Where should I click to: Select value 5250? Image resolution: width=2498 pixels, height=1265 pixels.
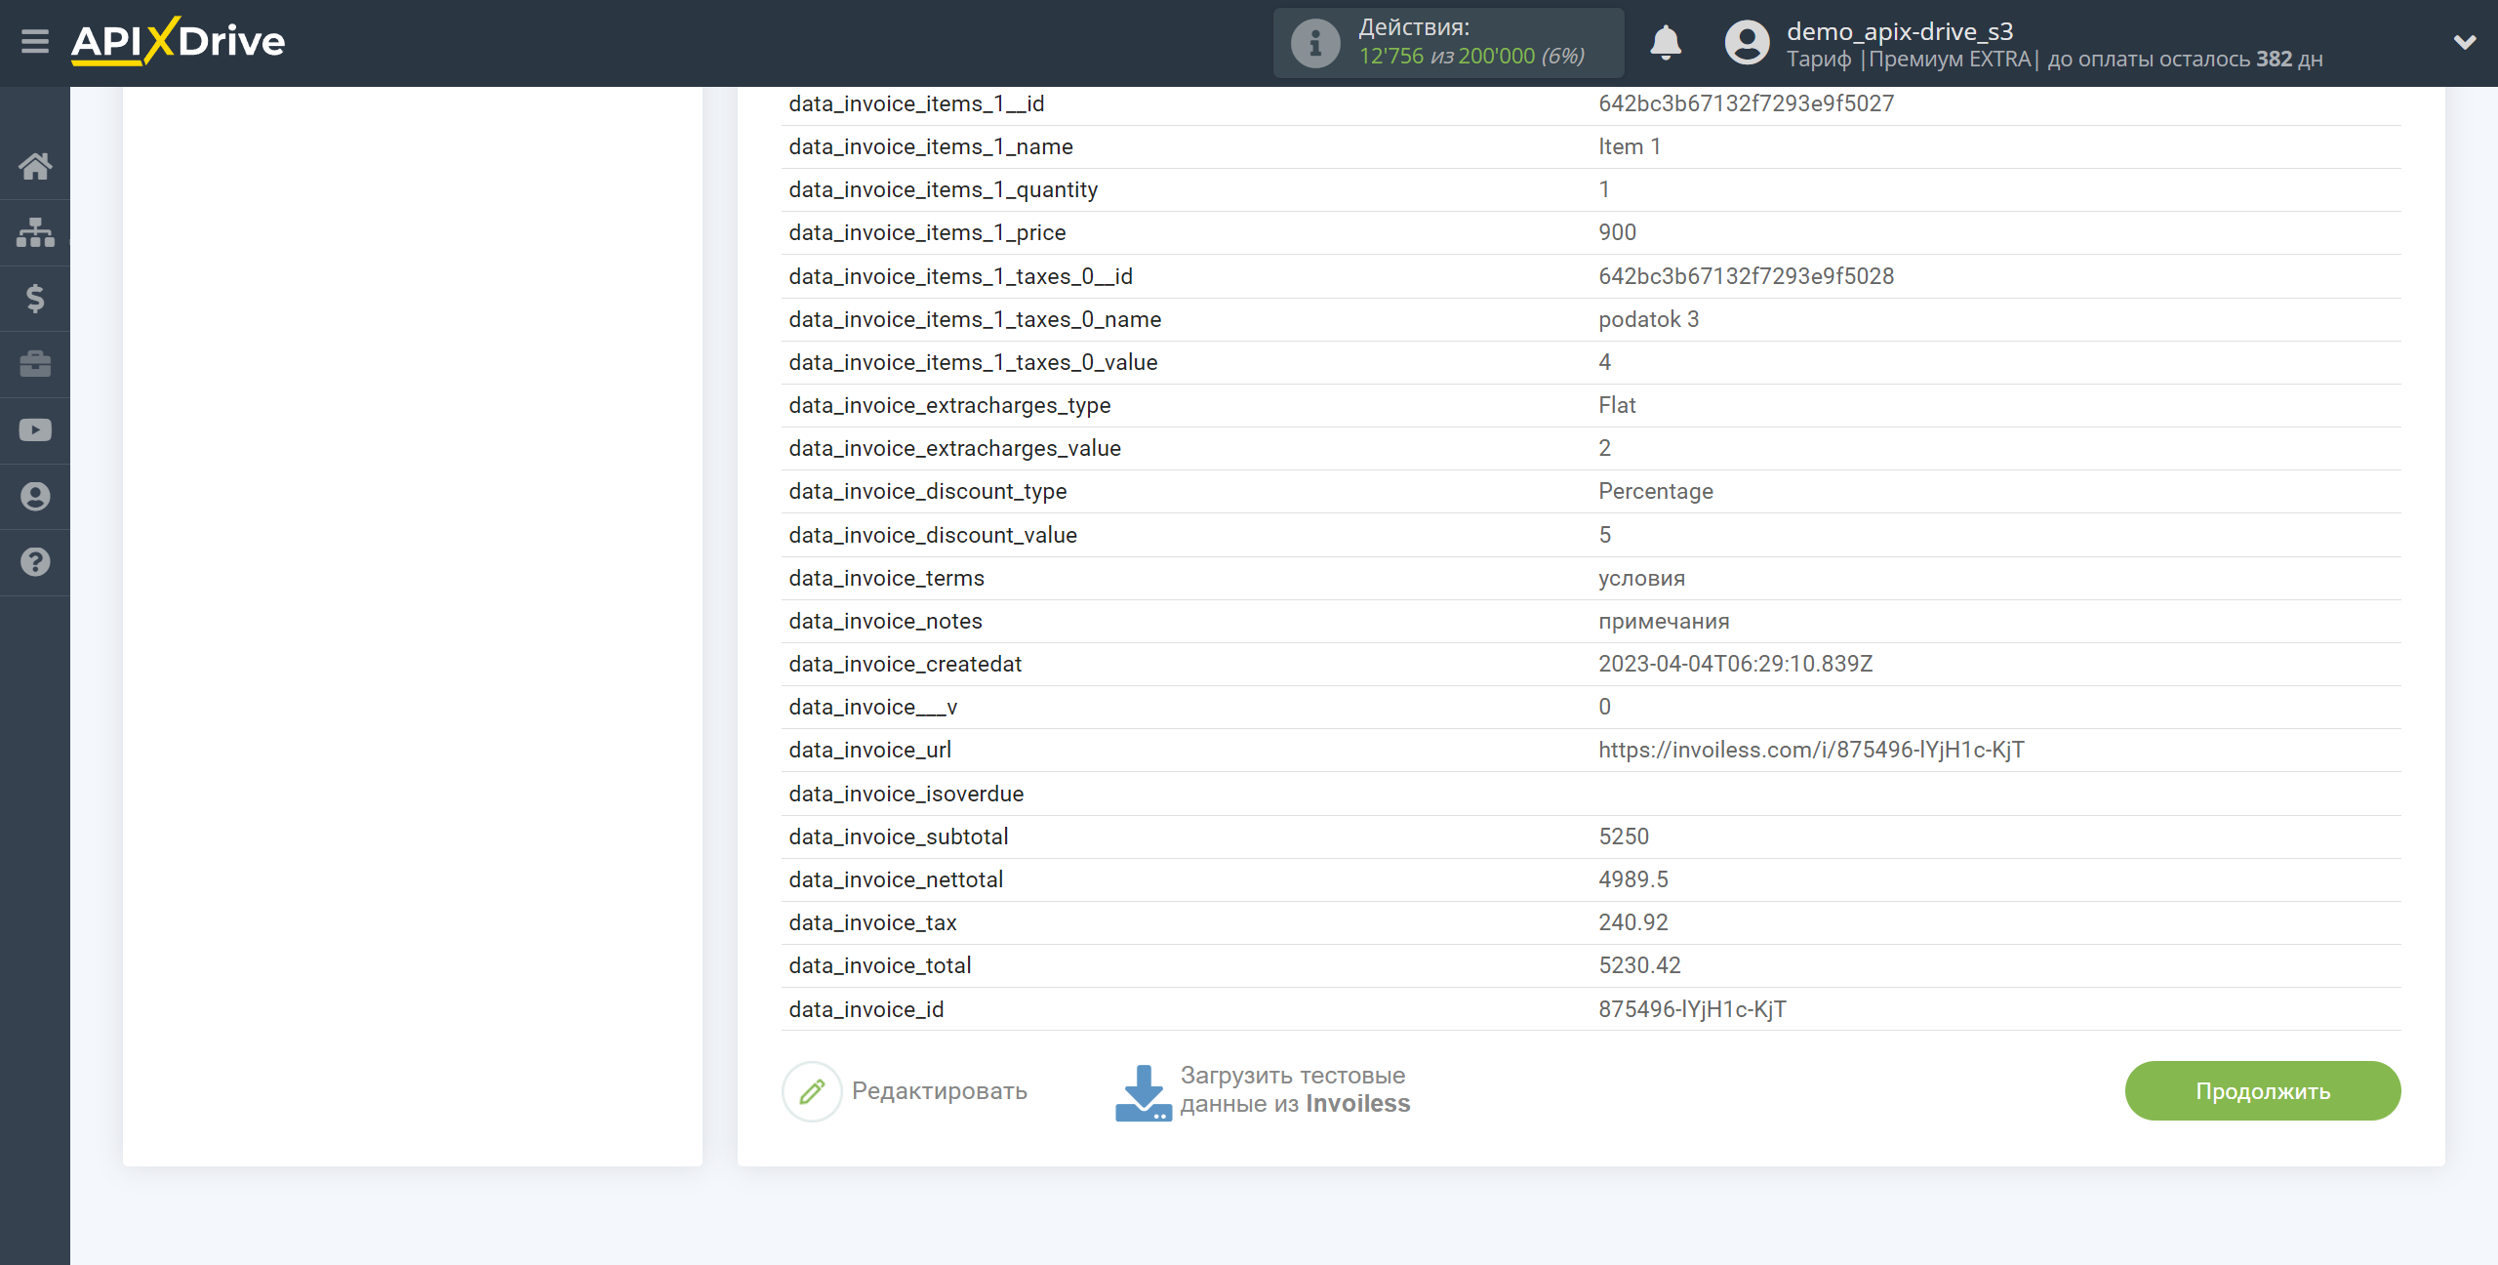pos(1624,837)
